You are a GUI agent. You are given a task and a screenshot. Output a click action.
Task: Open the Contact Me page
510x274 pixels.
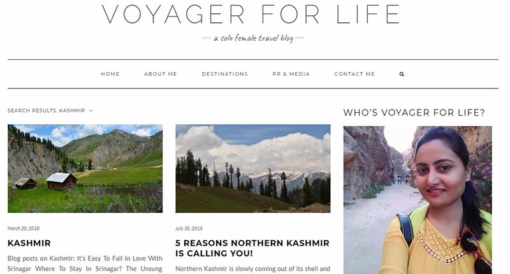[354, 74]
